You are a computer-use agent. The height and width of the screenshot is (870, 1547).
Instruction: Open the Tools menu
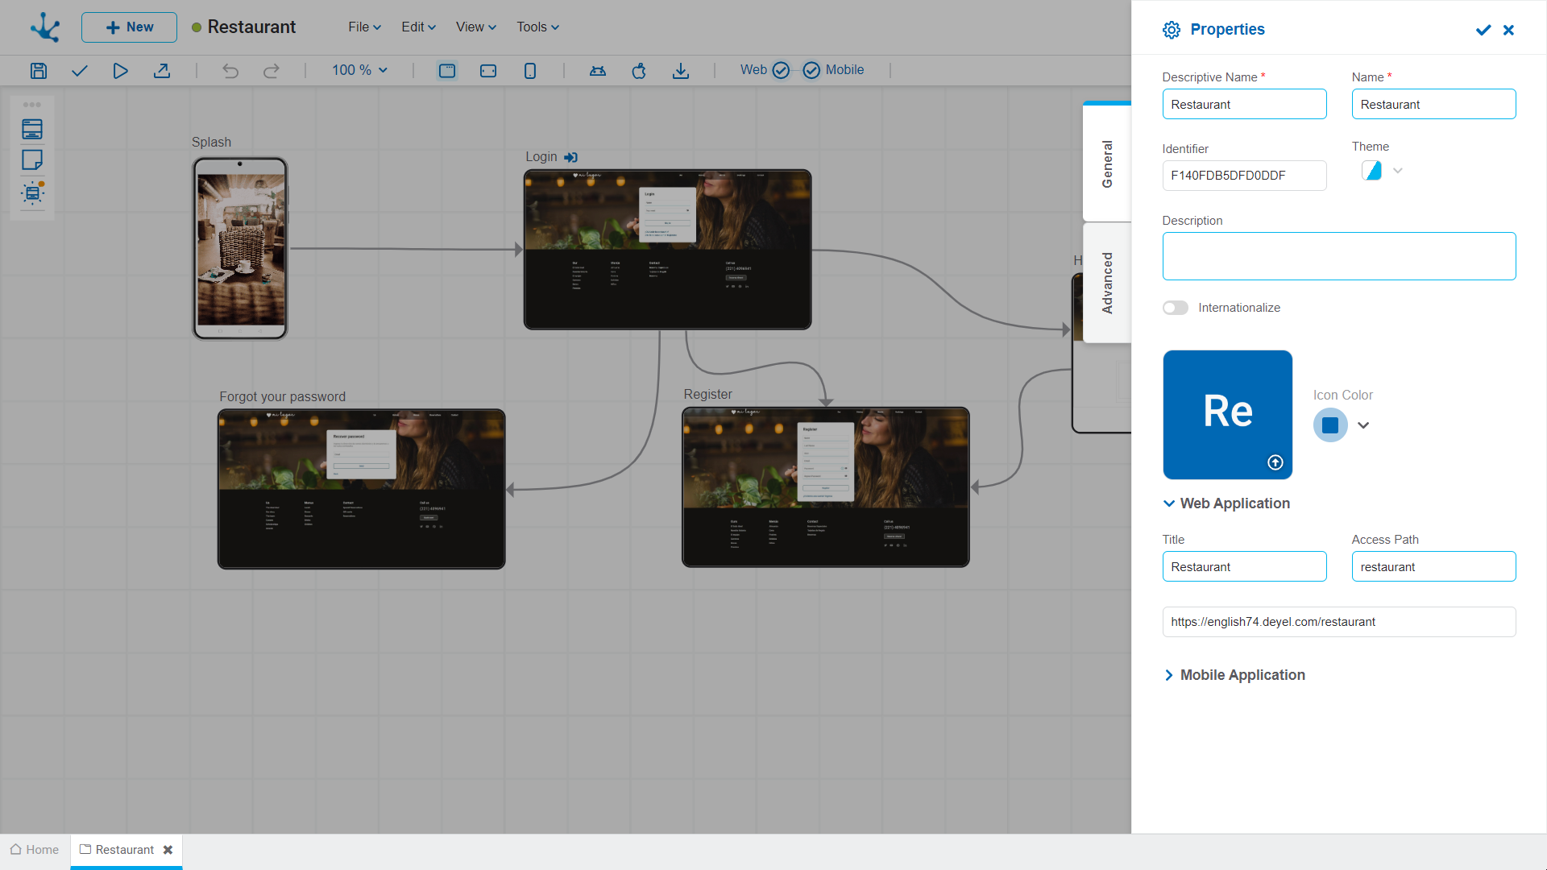(x=537, y=27)
